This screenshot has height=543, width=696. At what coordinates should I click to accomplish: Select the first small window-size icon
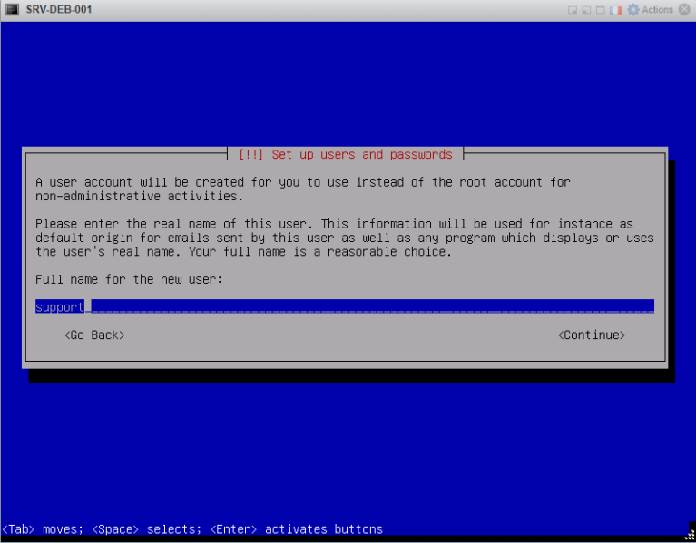pos(573,10)
